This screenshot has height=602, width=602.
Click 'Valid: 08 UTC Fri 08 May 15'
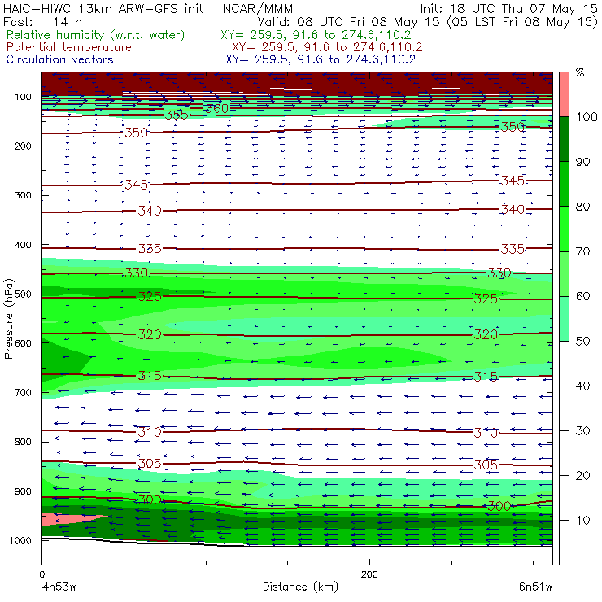(x=348, y=22)
